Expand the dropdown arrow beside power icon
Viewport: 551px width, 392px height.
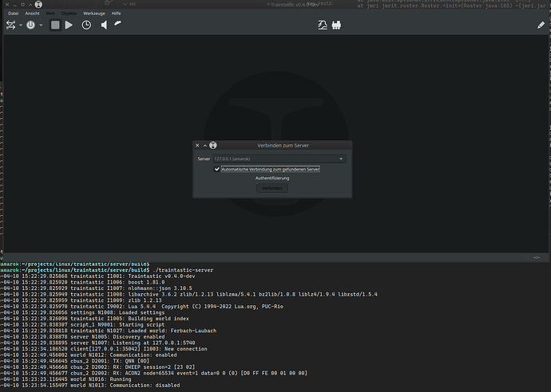coord(42,25)
